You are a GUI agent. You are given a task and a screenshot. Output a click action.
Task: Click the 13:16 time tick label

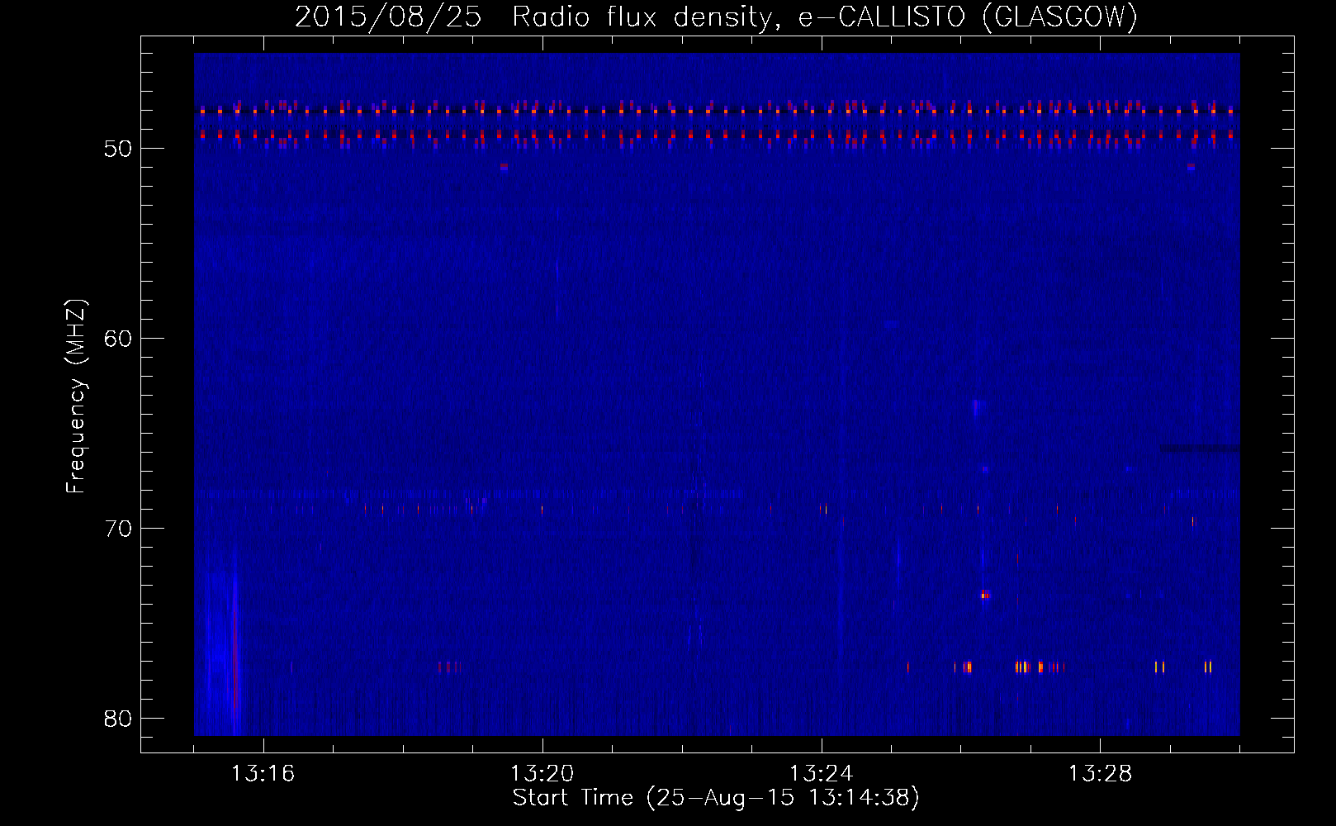click(263, 773)
